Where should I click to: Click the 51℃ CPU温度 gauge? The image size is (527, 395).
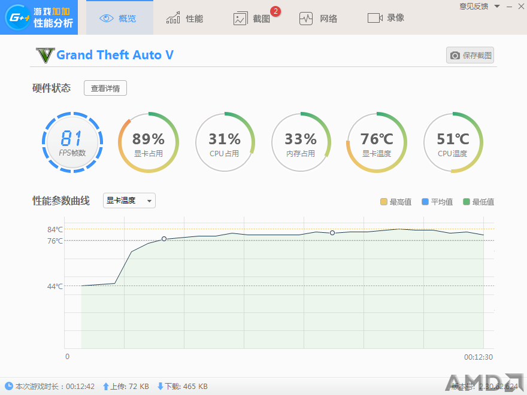(x=453, y=142)
